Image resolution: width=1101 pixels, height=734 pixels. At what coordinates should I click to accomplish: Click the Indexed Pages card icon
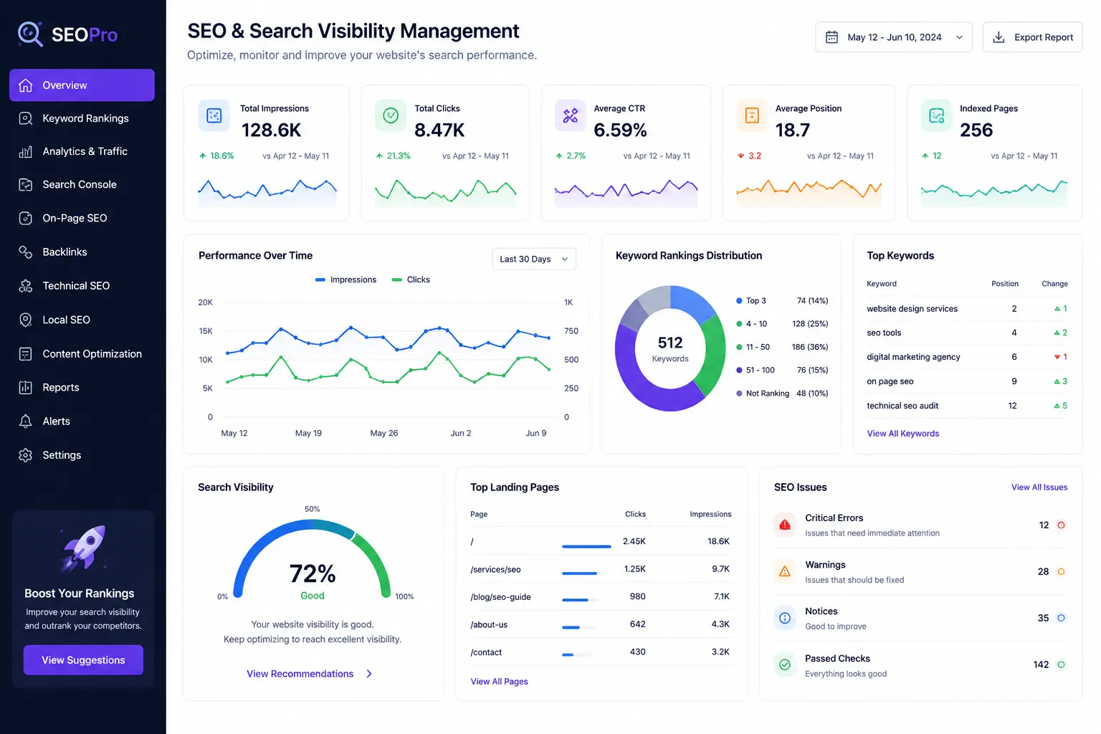point(936,115)
